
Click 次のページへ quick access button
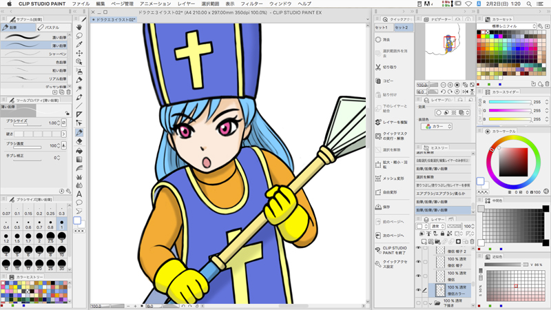(389, 236)
